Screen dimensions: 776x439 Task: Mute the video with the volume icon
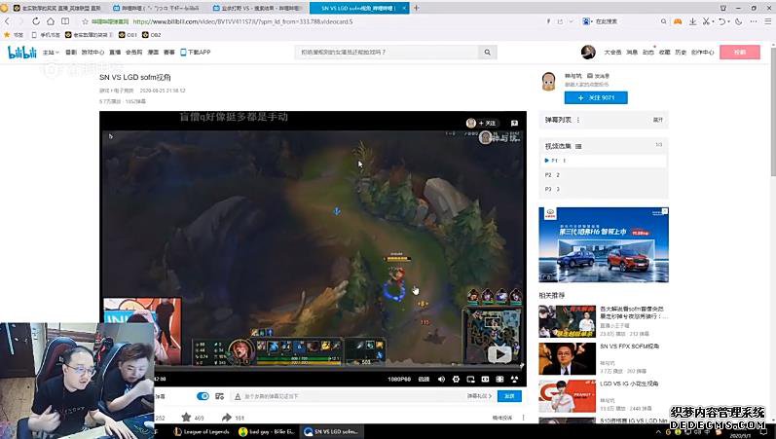pos(441,379)
